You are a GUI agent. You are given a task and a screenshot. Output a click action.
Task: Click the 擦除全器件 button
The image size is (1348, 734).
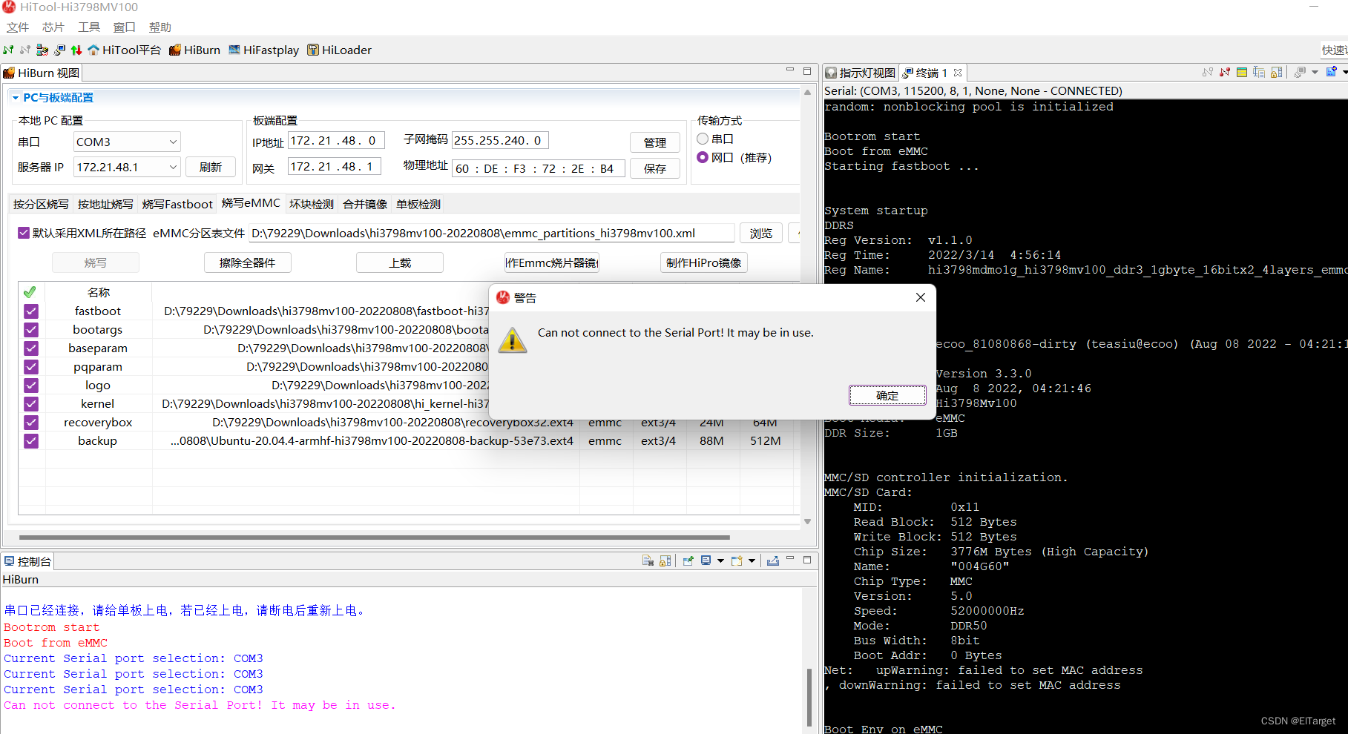[x=248, y=262]
